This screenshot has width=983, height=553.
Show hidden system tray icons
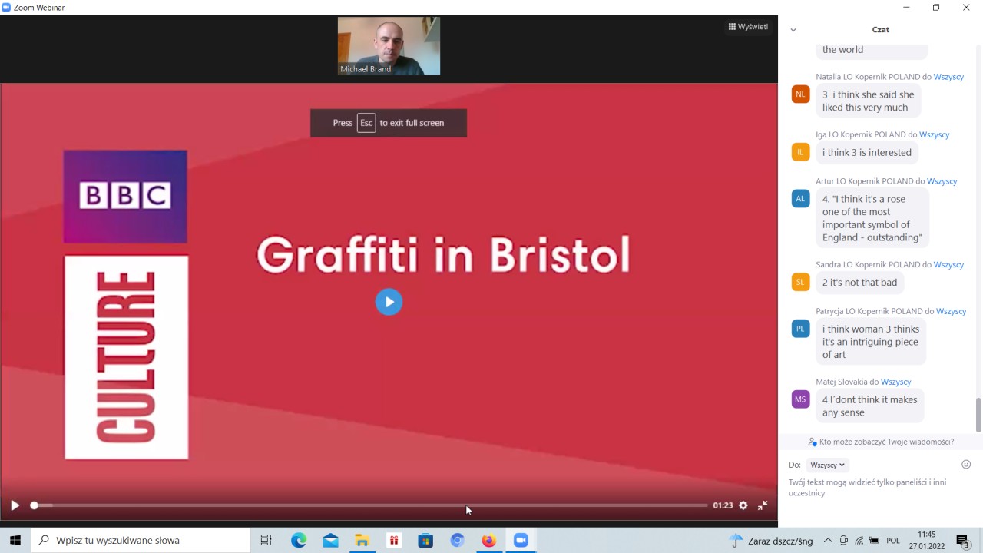click(828, 540)
